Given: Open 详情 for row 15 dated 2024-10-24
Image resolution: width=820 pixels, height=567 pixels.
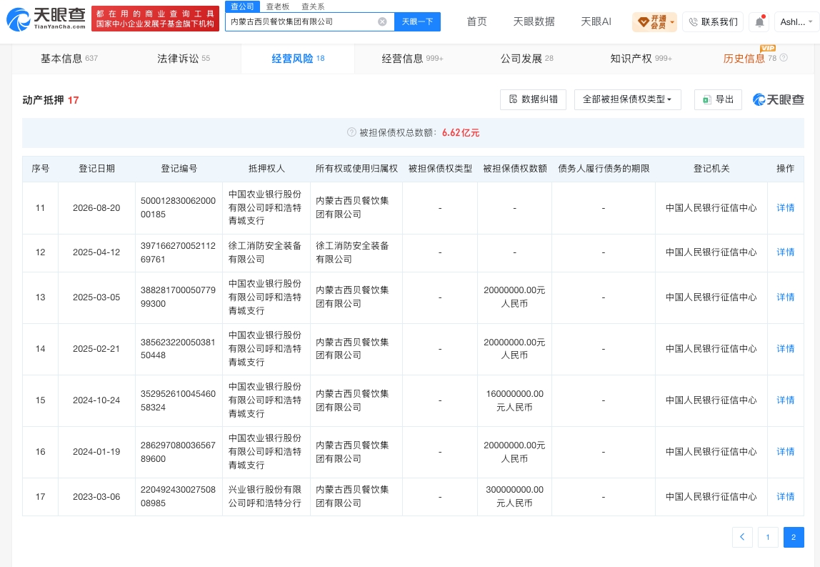Looking at the screenshot, I should click(x=785, y=400).
